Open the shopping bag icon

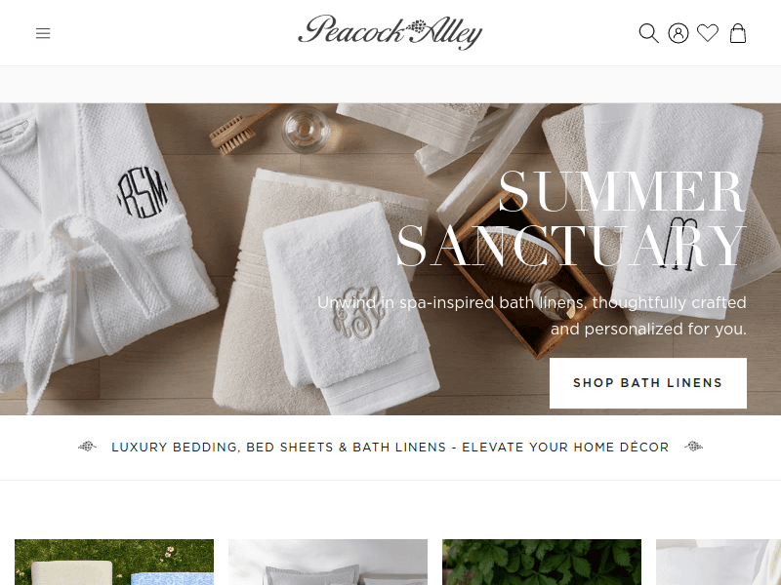click(x=738, y=33)
